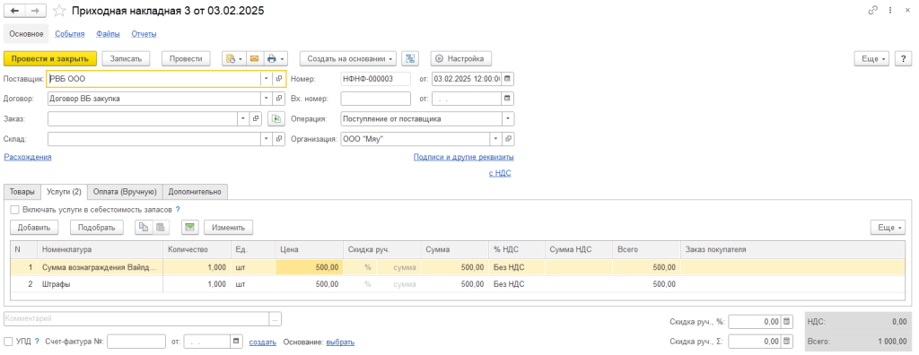Click Подобрать button
Image resolution: width=919 pixels, height=355 pixels.
[97, 227]
